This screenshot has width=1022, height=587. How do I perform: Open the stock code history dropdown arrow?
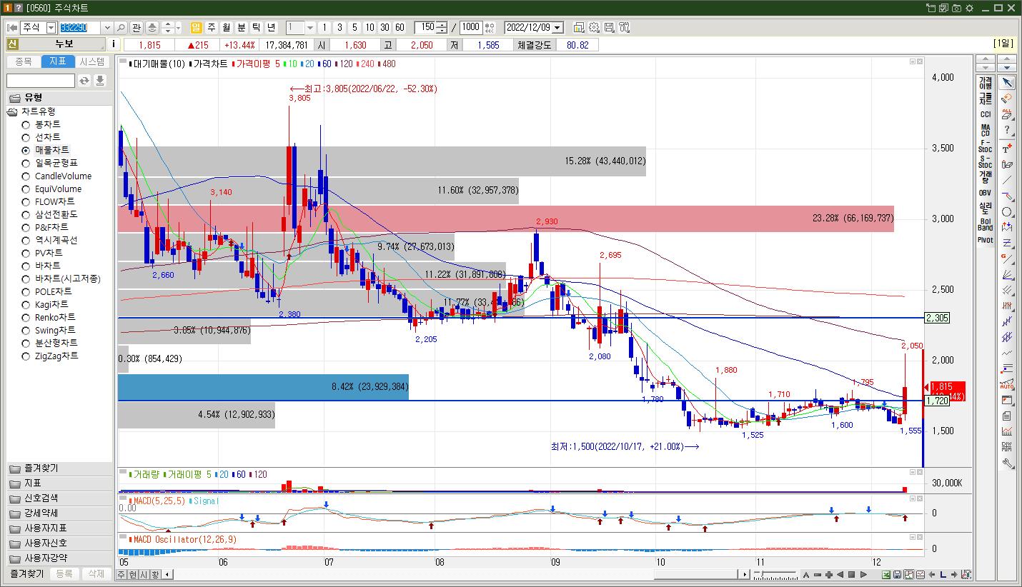107,28
